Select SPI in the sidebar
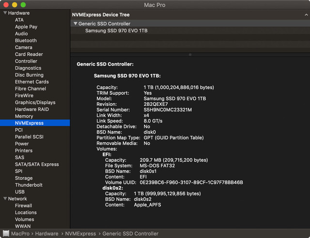This screenshot has height=238, width=310. [x=18, y=171]
